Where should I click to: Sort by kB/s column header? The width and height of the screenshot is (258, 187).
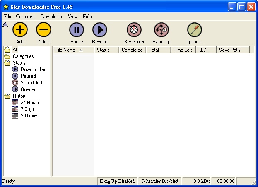click(206, 50)
